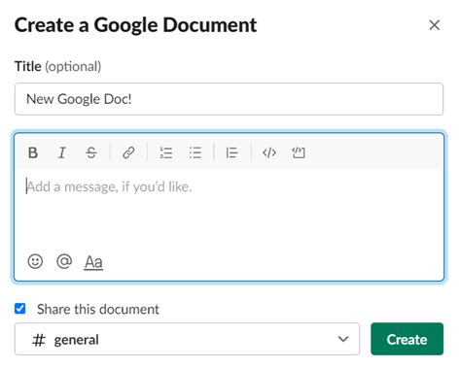This screenshot has height=369, width=461.
Task: Close the Create a Google Document dialog
Action: coord(434,25)
